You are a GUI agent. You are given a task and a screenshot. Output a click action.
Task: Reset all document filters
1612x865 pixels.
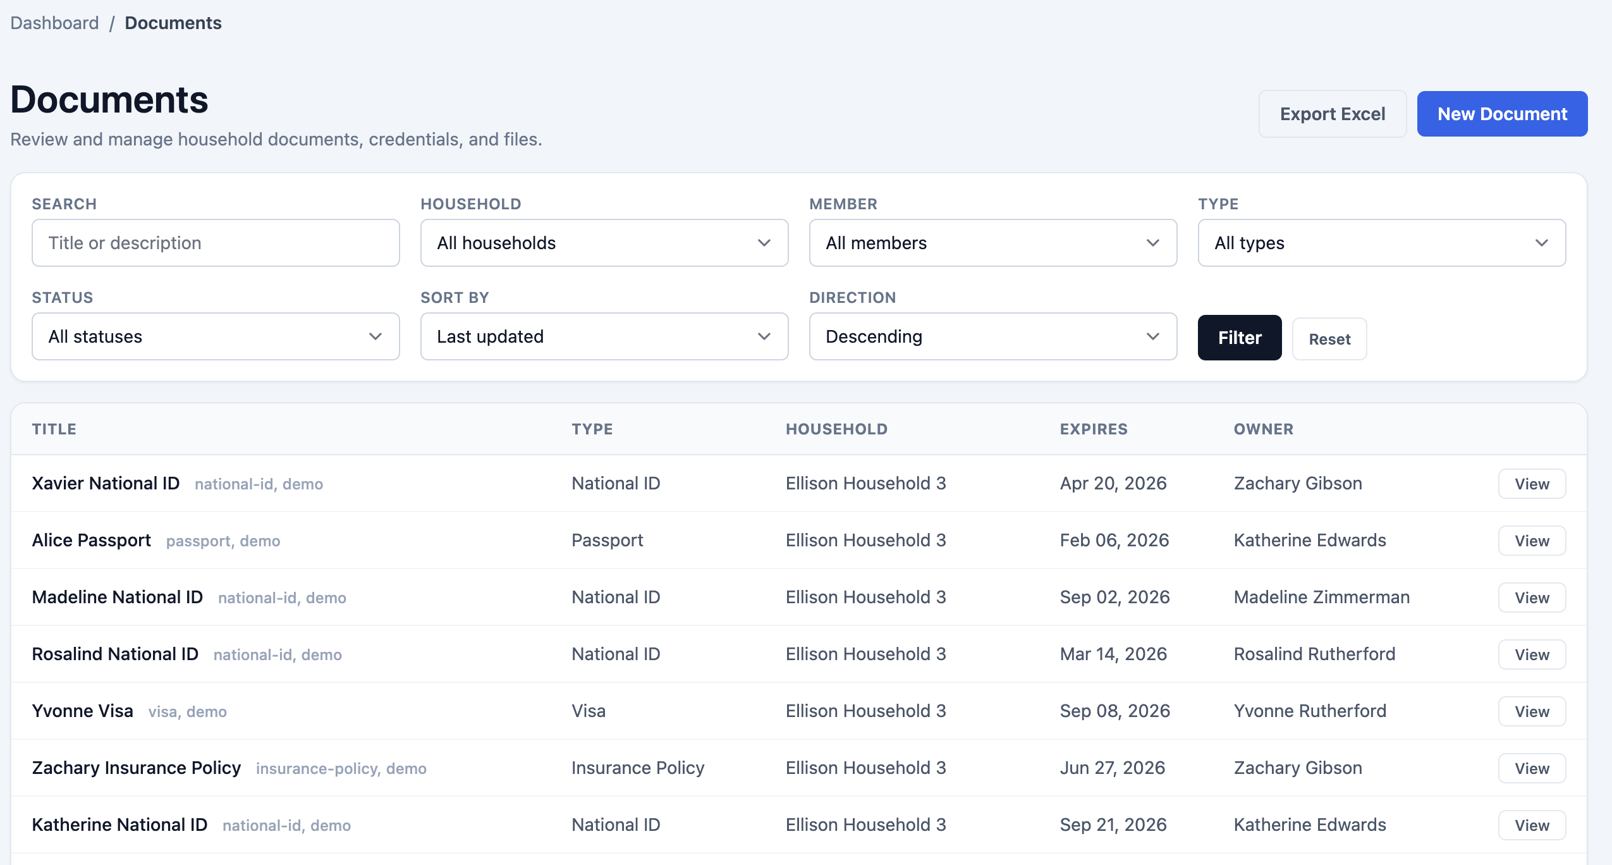1329,339
